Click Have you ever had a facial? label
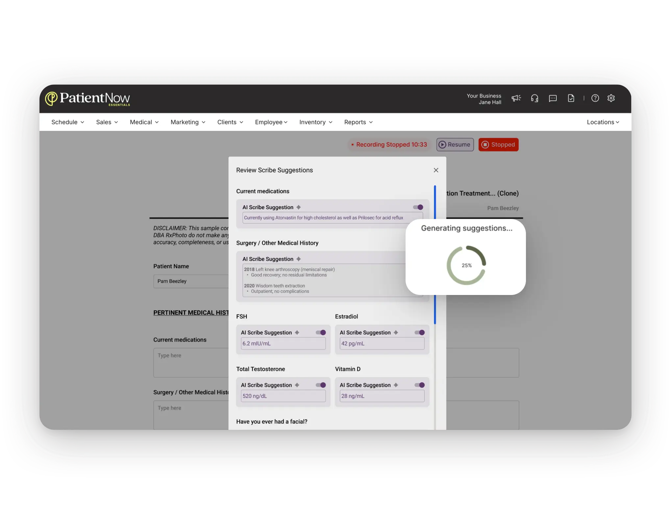This screenshot has width=671, height=515. [x=272, y=422]
